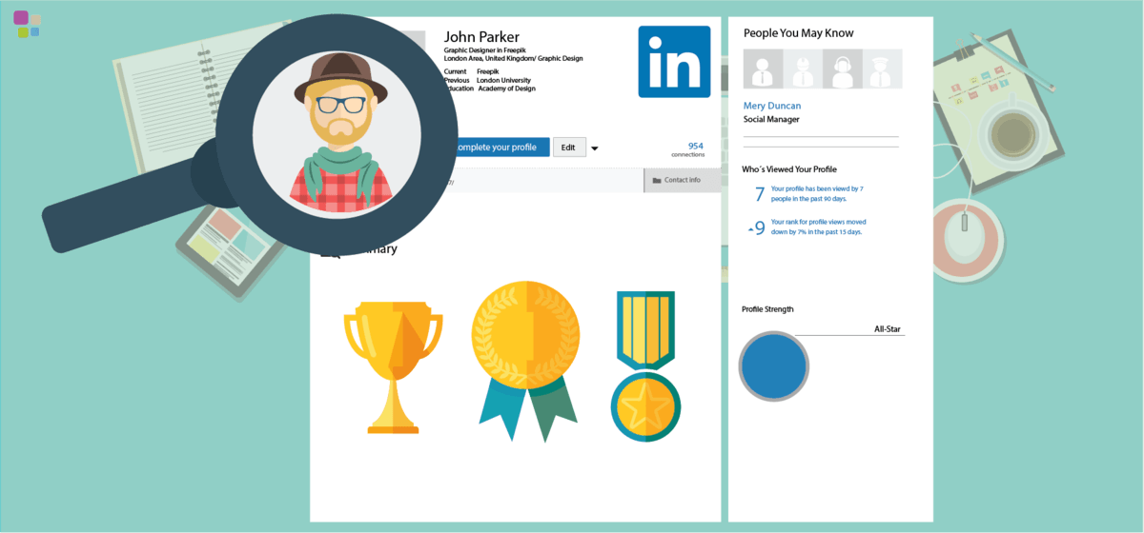
Task: Click the blue Profile Strength circle
Action: pyautogui.click(x=774, y=365)
